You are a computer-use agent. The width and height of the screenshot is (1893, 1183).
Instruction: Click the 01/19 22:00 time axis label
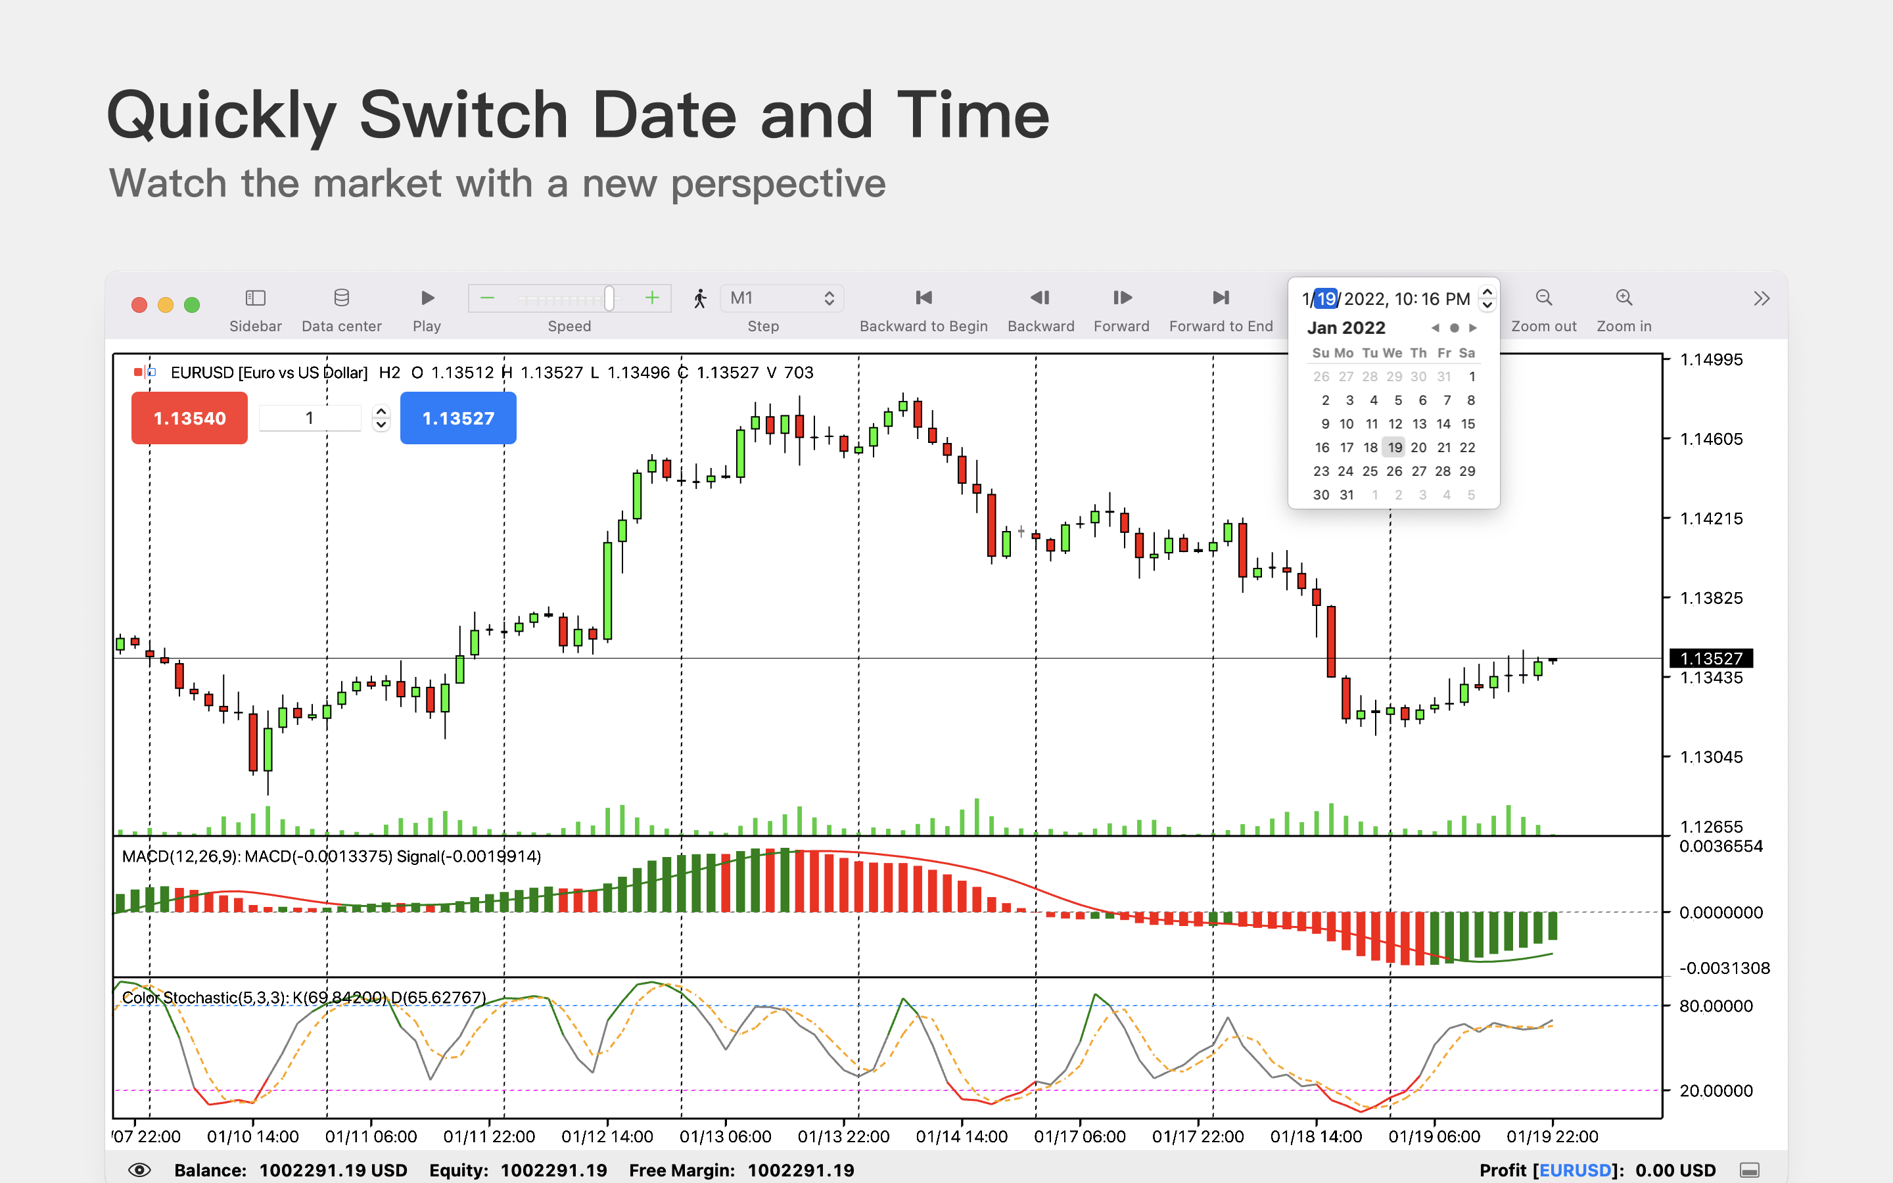click(1552, 1136)
